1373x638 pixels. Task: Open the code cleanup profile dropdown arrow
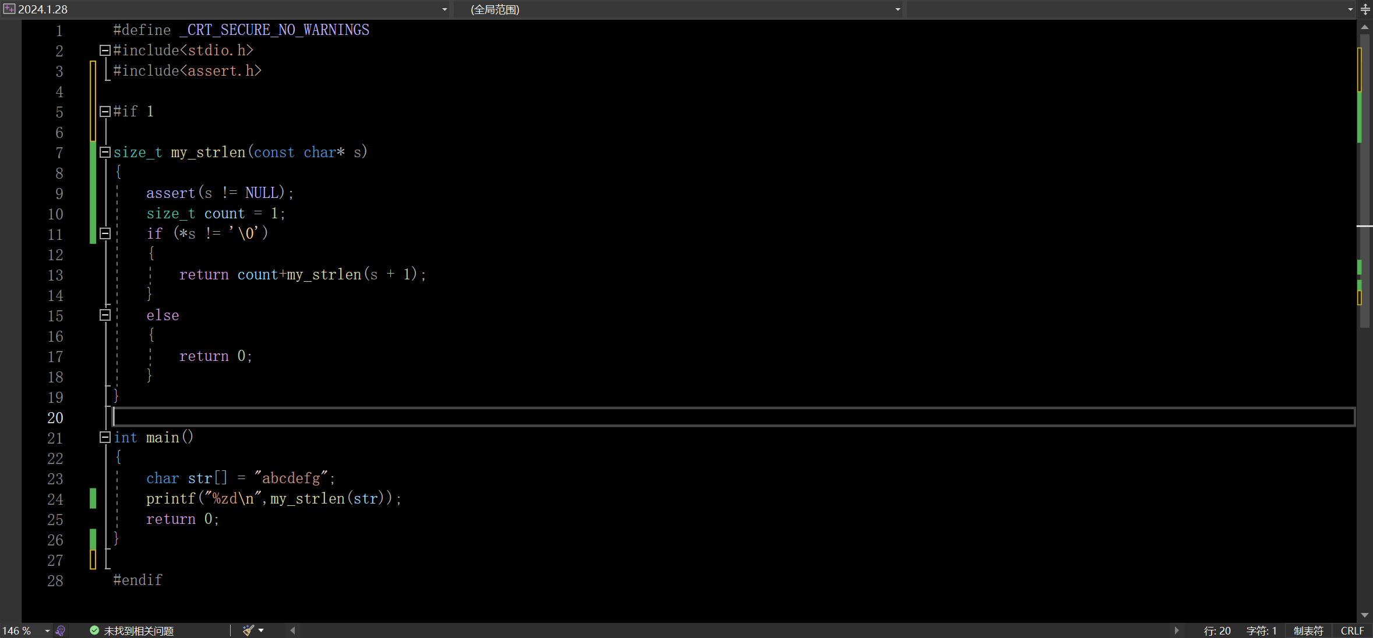coord(261,630)
